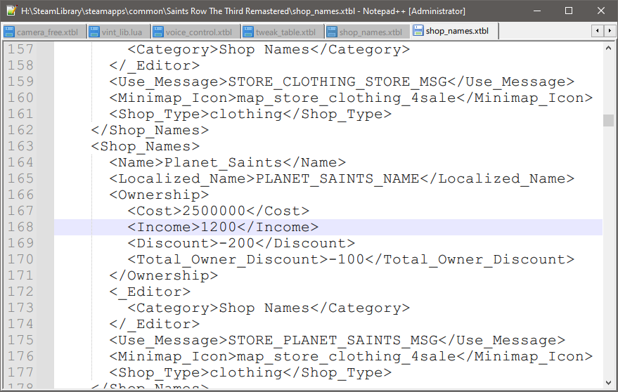Image resolution: width=618 pixels, height=392 pixels.
Task: Click the value 1200 in Income tag
Action: (219, 227)
